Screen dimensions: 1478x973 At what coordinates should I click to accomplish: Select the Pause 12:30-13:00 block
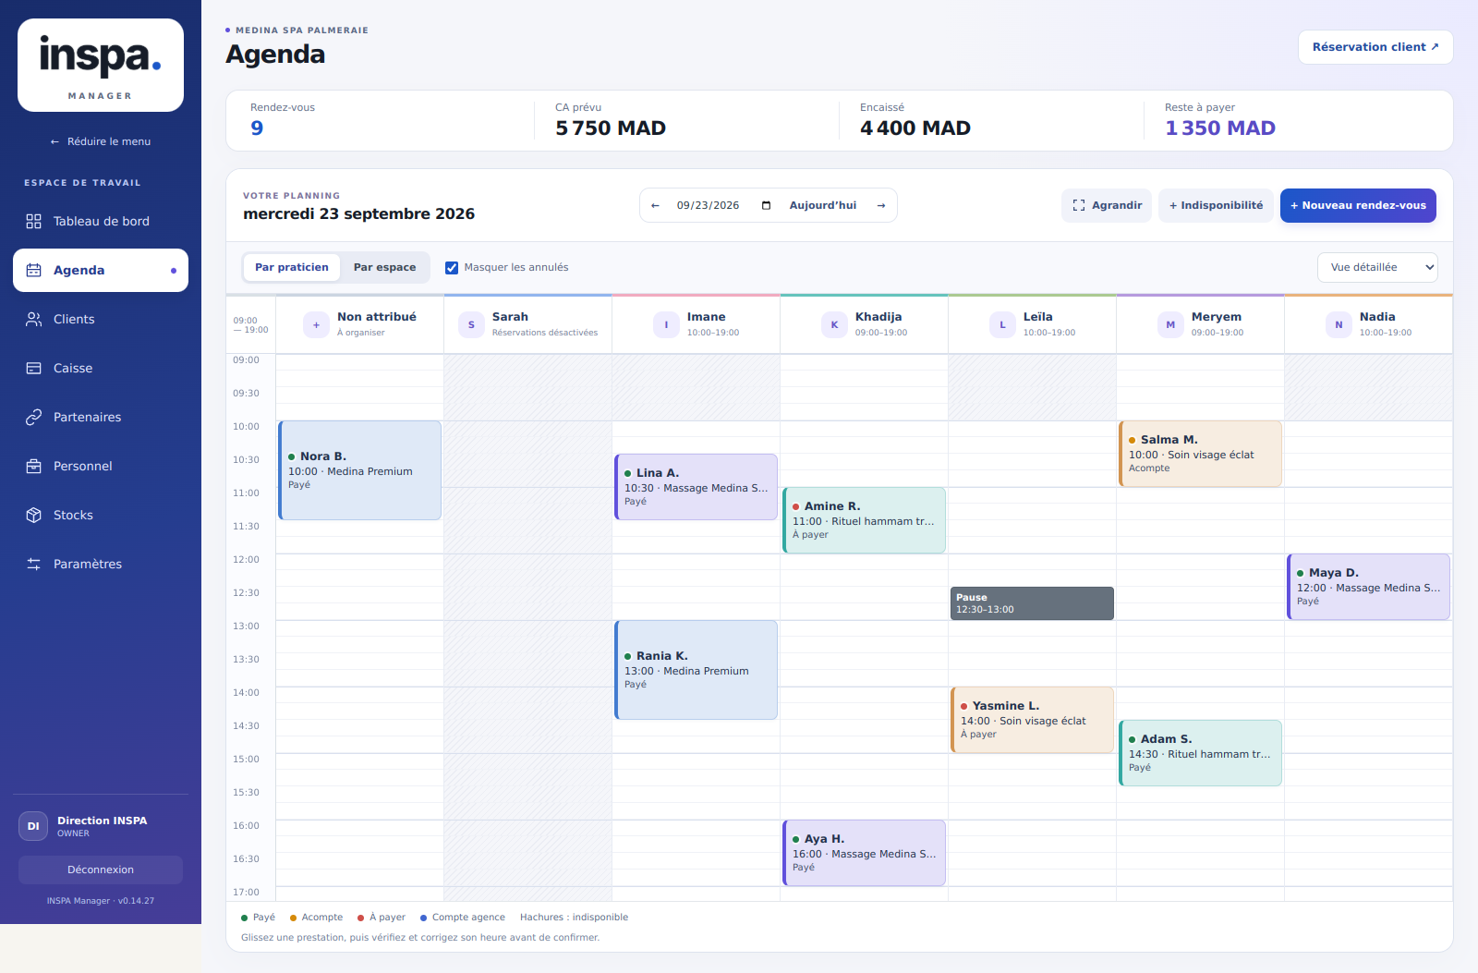click(1032, 603)
